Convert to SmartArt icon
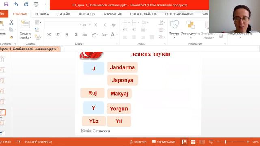Screen dimensions: 260x146 [x=162, y=37]
